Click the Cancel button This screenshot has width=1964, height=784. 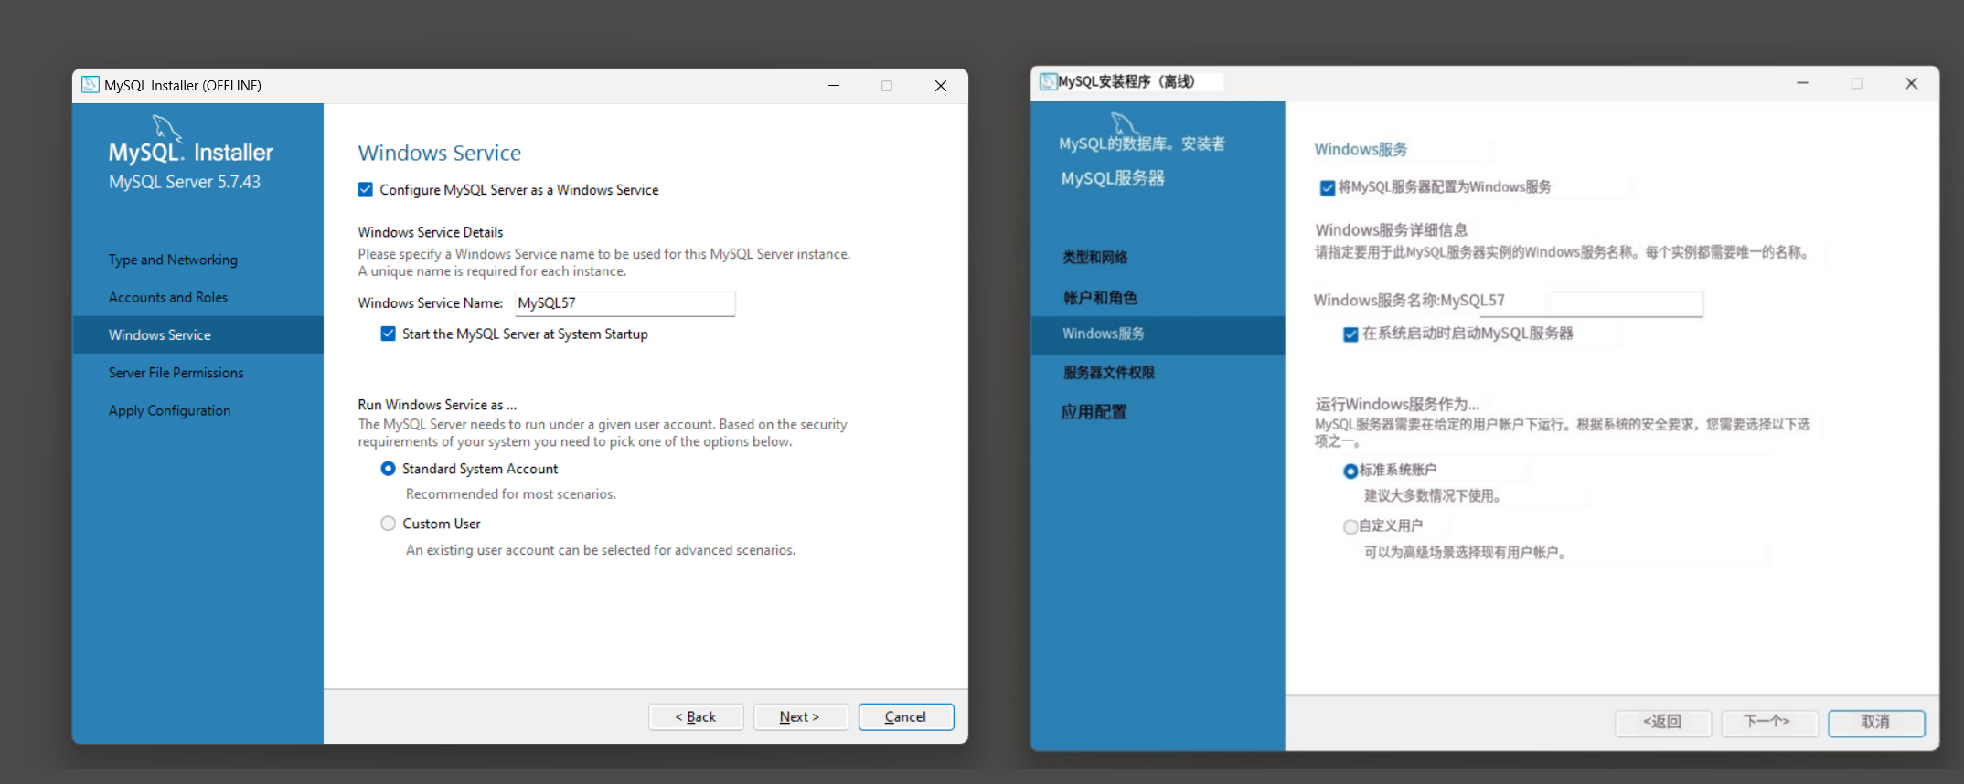pos(905,717)
